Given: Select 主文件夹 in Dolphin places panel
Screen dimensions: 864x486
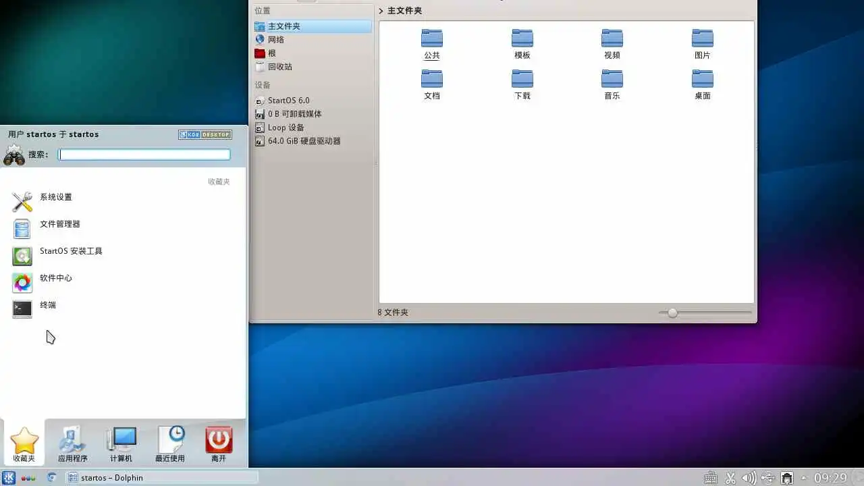Looking at the screenshot, I should (313, 26).
